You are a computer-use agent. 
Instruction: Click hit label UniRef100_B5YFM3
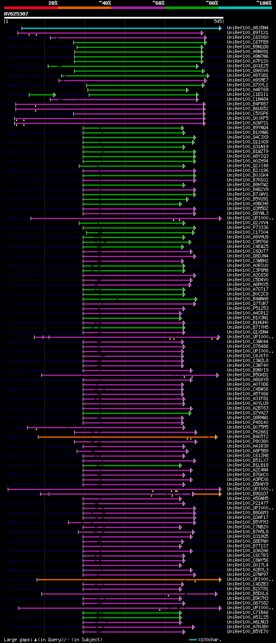[248, 522]
